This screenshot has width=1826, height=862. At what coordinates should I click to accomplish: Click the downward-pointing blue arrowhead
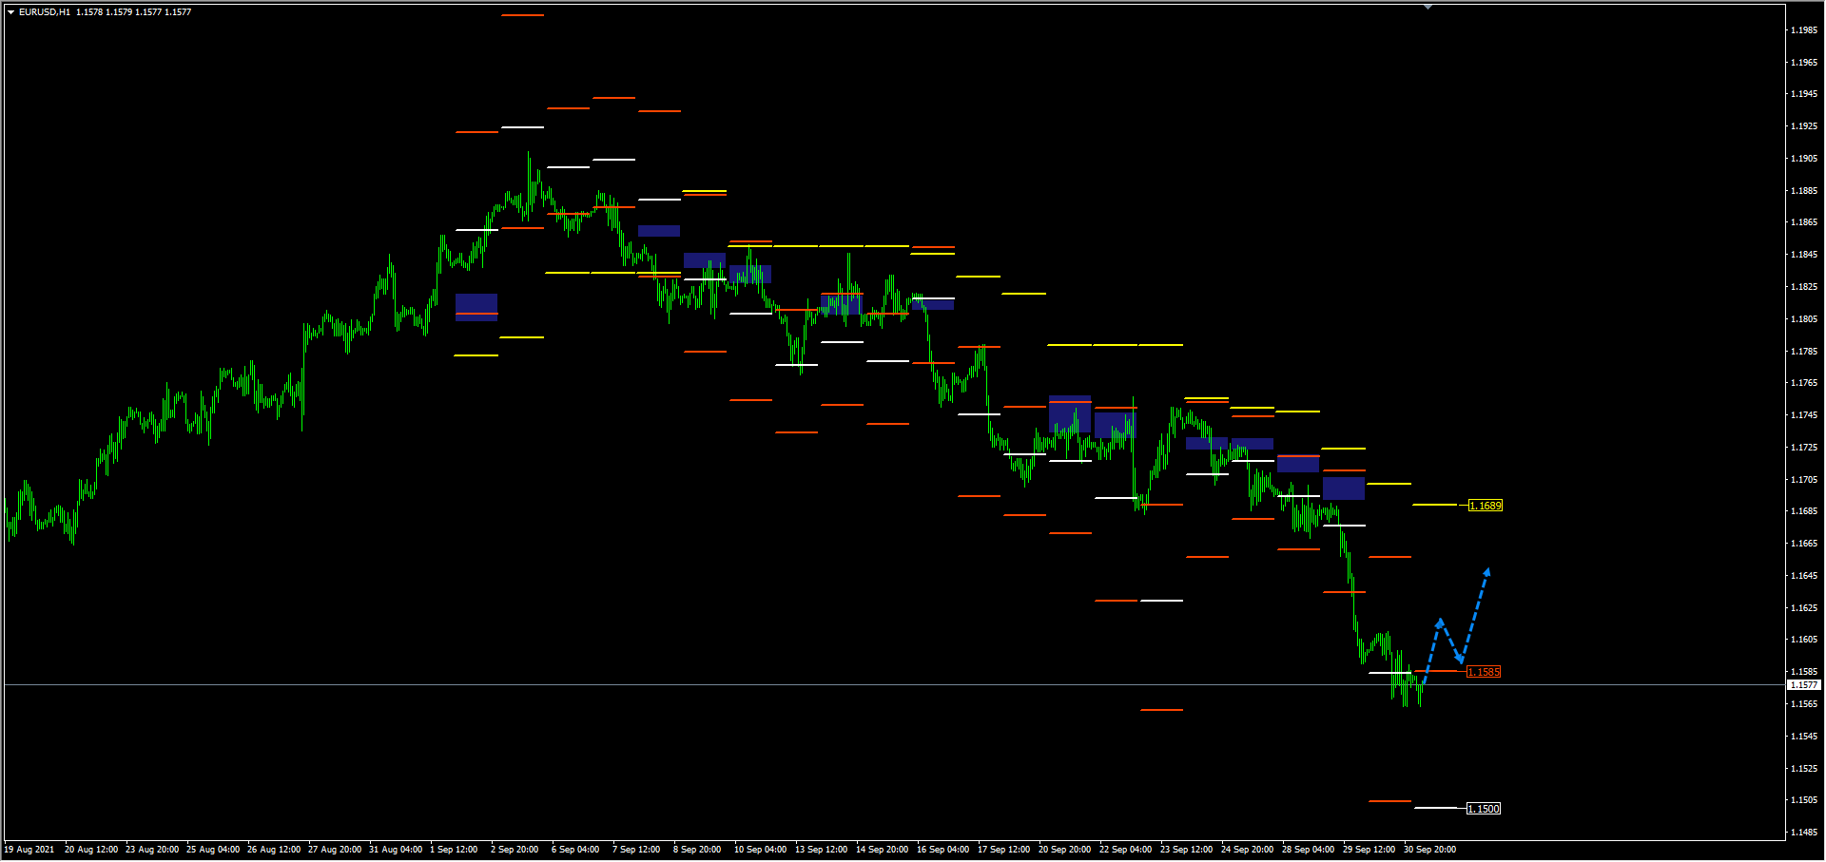pyautogui.click(x=1460, y=659)
